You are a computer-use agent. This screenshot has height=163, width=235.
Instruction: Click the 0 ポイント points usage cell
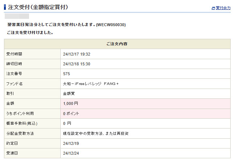[x=71, y=114]
